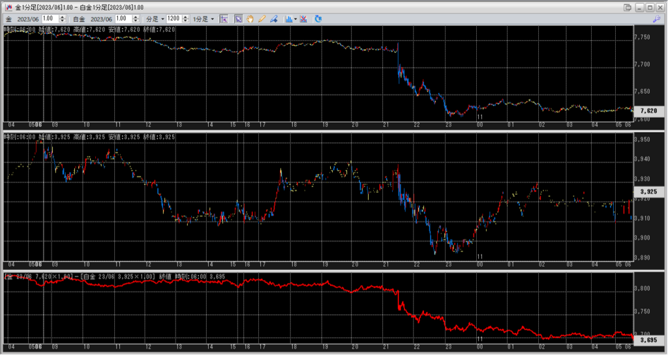Click the bar count field showing 1200
668x355 pixels.
pyautogui.click(x=174, y=19)
